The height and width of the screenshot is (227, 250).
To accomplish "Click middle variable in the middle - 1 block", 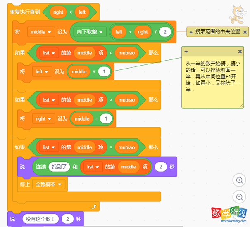I will (x=82, y=119).
